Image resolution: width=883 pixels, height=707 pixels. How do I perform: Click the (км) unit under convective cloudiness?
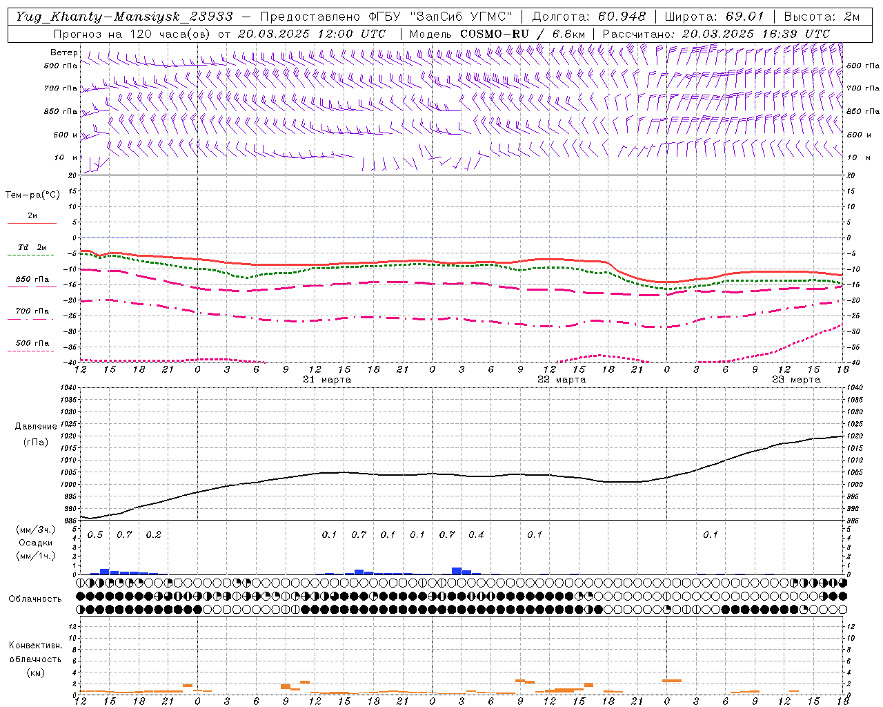[35, 672]
